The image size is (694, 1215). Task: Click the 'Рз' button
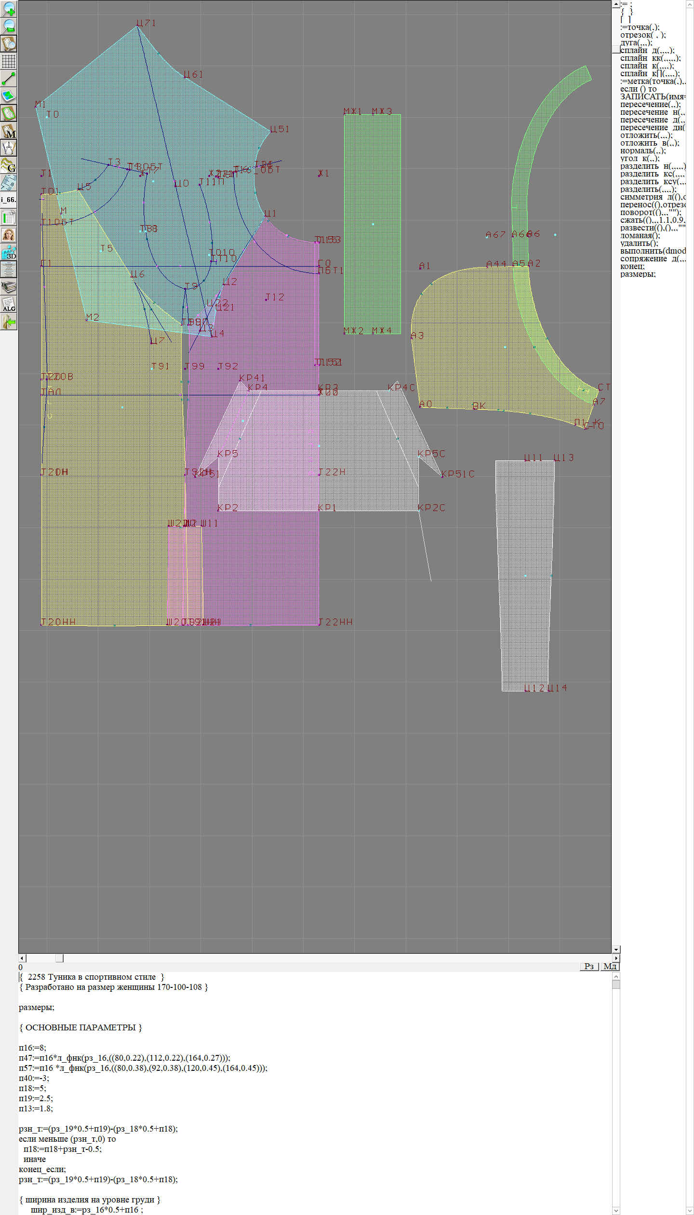(x=589, y=966)
